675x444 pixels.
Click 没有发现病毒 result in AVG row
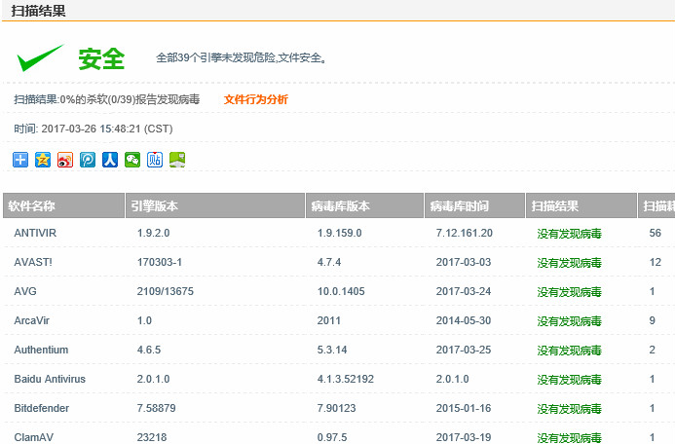point(569,292)
